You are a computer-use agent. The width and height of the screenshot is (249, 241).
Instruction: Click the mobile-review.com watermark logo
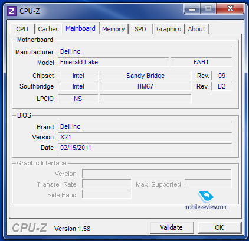[206, 200]
